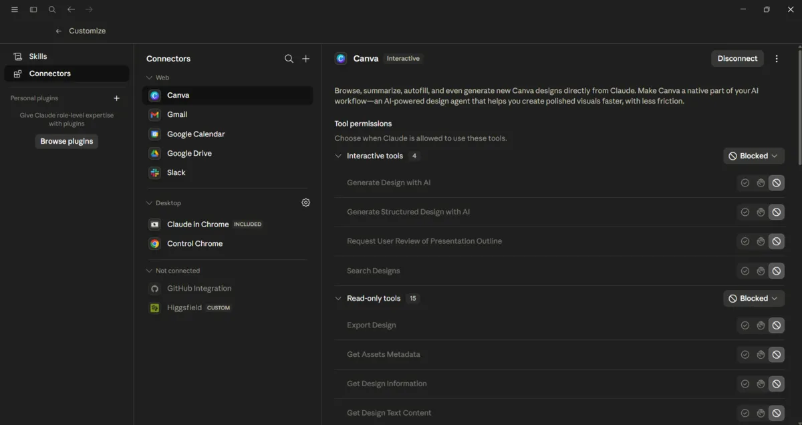This screenshot has width=802, height=425.
Task: Click the title bar search icon
Action: pyautogui.click(x=52, y=9)
